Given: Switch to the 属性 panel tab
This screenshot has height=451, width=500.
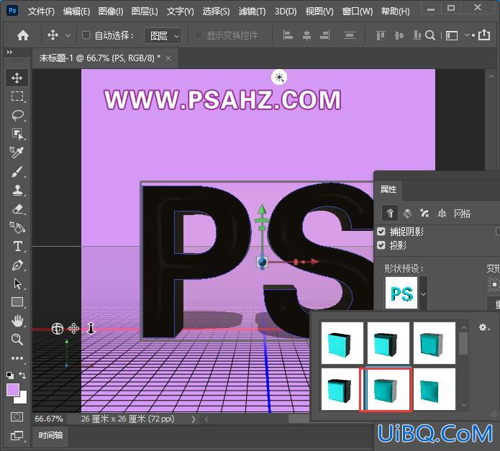Looking at the screenshot, I should [388, 189].
